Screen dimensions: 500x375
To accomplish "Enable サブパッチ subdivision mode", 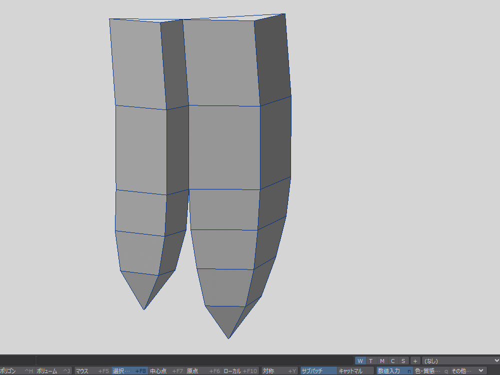I will 318,371.
